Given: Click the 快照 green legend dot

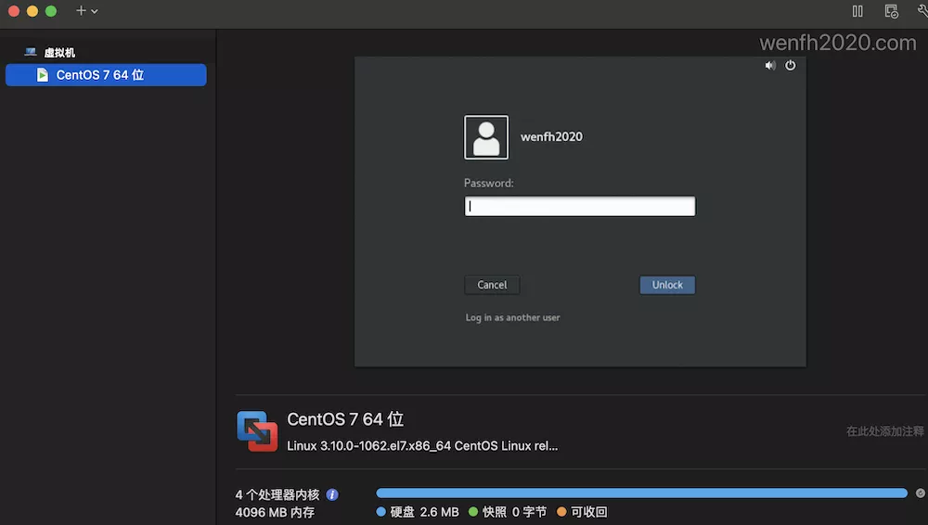Looking at the screenshot, I should [x=473, y=512].
